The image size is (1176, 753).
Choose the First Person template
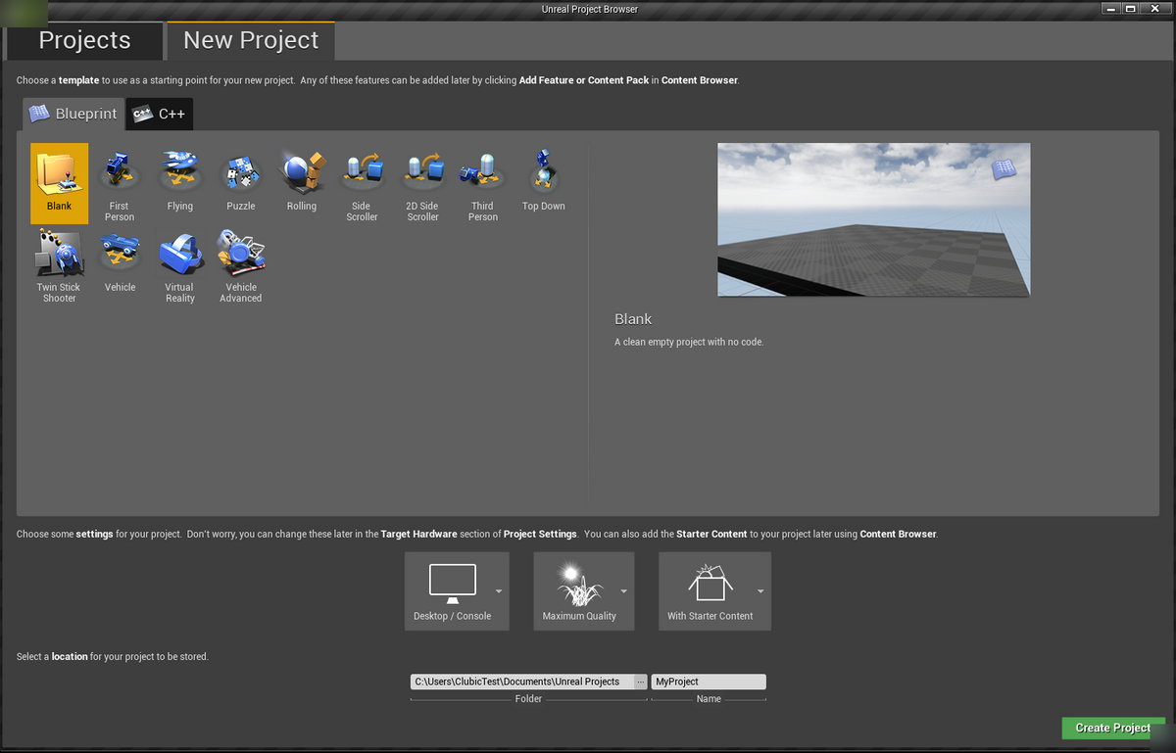click(120, 183)
